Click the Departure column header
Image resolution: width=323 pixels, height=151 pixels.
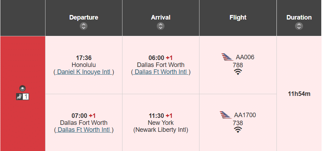pyautogui.click(x=84, y=17)
